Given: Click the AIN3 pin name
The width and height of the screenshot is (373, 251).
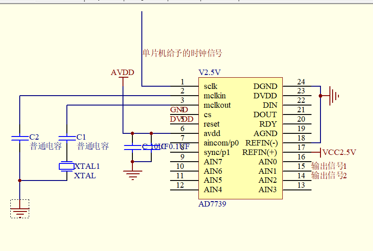Looking at the screenshot, I should 268,189.
